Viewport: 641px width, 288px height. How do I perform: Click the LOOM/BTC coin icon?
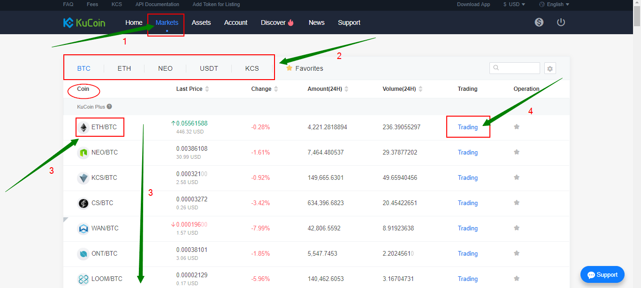83,279
